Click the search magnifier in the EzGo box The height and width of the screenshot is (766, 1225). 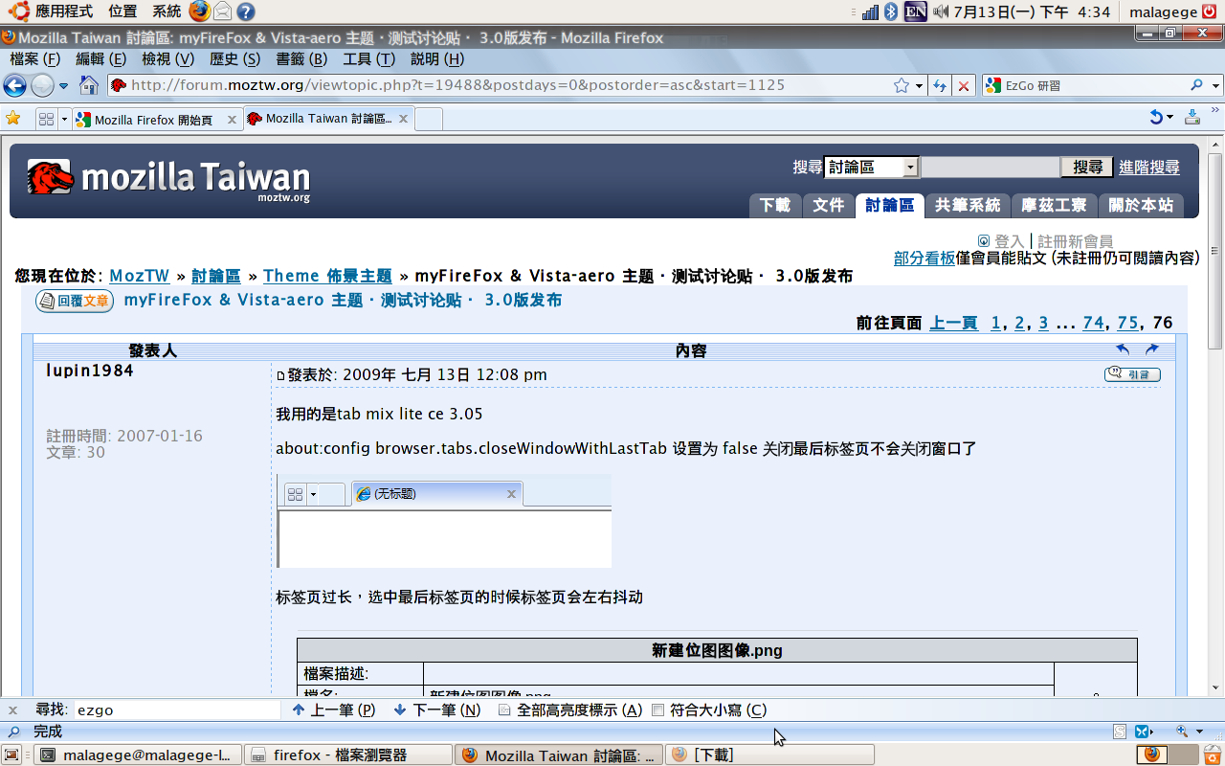(x=1196, y=85)
